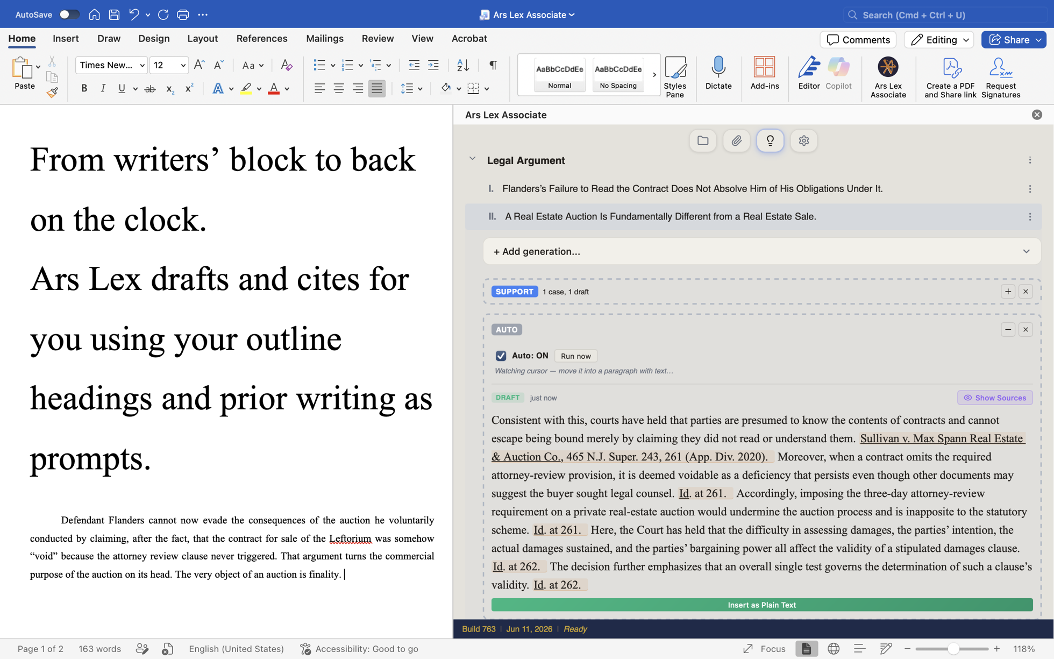Screen dimensions: 1054x659
Task: Decrease font size icon
Action: (x=218, y=65)
